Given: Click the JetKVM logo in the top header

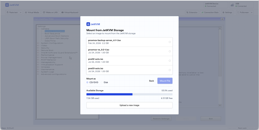Looking at the screenshot, I should point(12,5).
